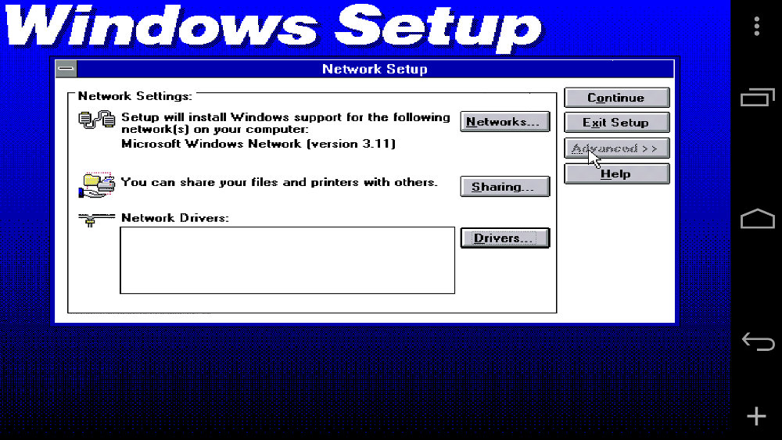Open Help for Network Setup
Screen dimensions: 782x440
click(x=616, y=174)
